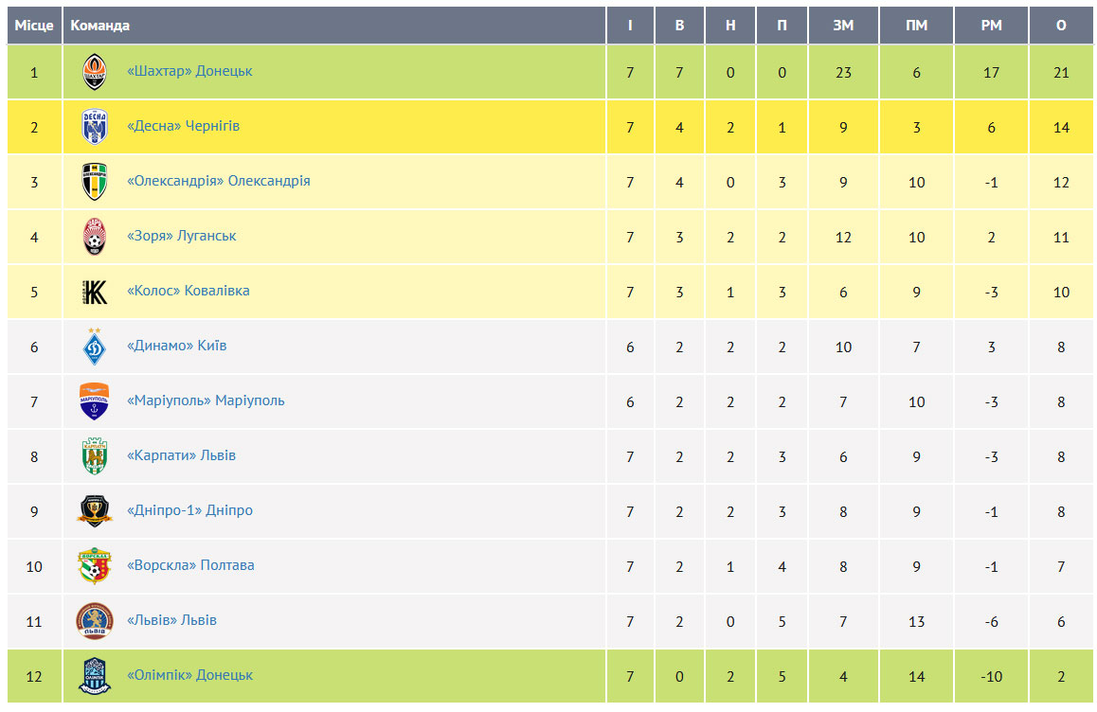Viewport: 1097px width, 712px height.
Task: Open the «Львів» Львів team link
Action: 171,620
